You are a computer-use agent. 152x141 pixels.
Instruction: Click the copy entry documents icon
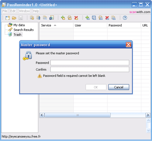coord(113,18)
